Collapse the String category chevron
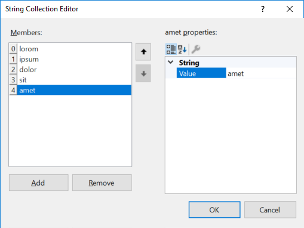 (x=171, y=62)
